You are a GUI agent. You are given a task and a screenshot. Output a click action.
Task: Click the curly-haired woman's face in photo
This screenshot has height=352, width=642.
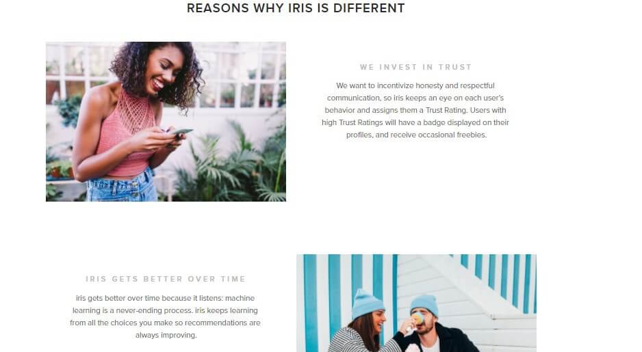tap(164, 70)
